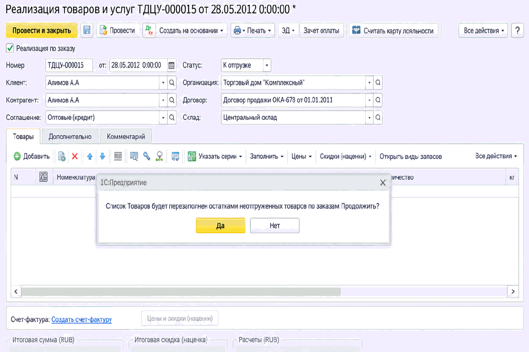
Task: Open the Указать серии dropdown
Action: pyautogui.click(x=215, y=156)
